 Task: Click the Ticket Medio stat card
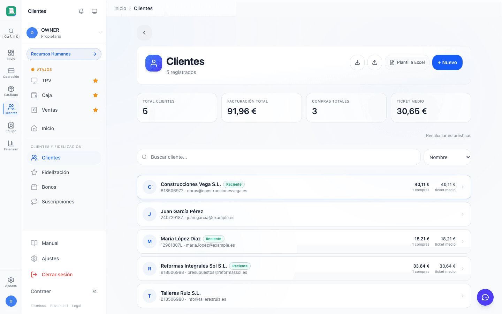coord(431,107)
